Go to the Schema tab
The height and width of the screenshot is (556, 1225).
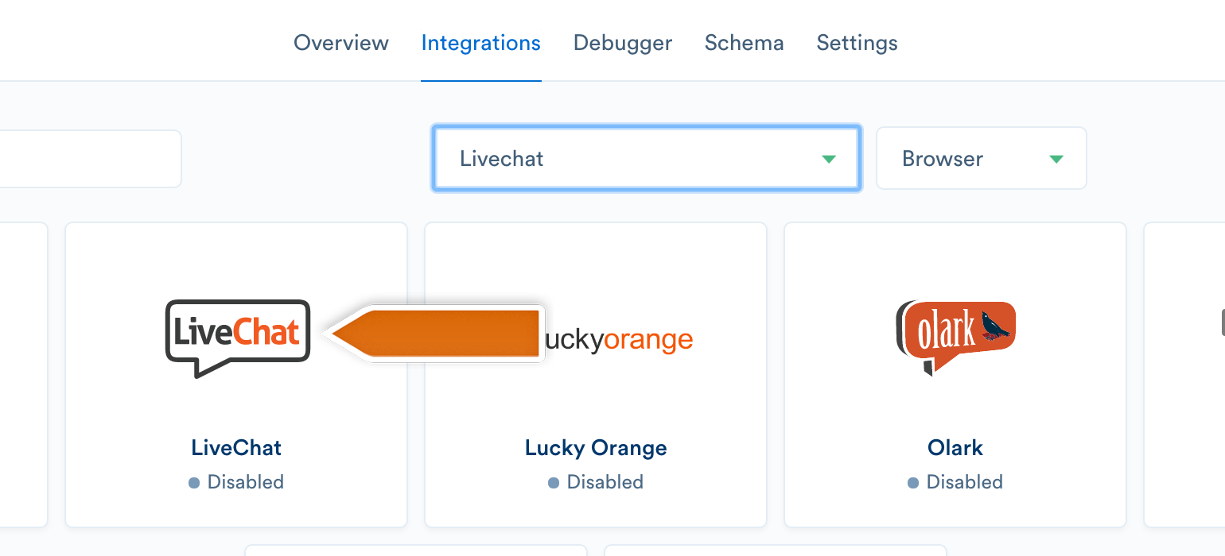745,42
